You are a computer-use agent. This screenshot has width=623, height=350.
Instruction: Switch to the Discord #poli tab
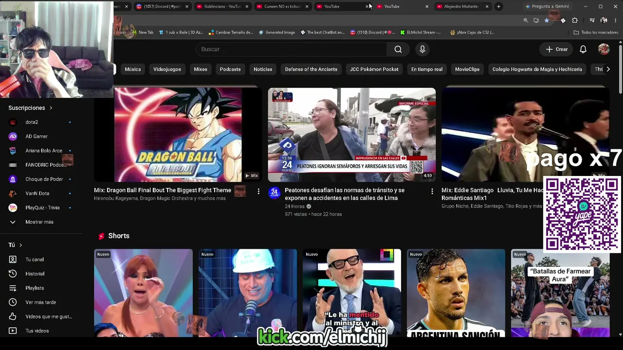tap(162, 6)
